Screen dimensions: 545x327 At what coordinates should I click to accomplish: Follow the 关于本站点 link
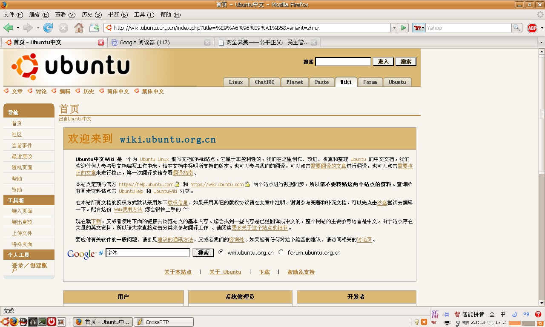(178, 272)
